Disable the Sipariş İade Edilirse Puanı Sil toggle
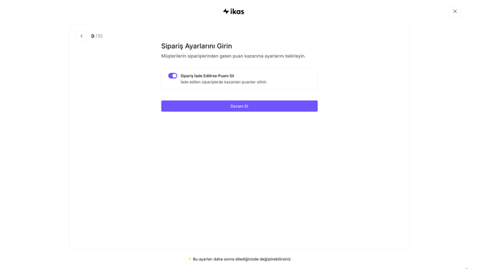 tap(172, 76)
